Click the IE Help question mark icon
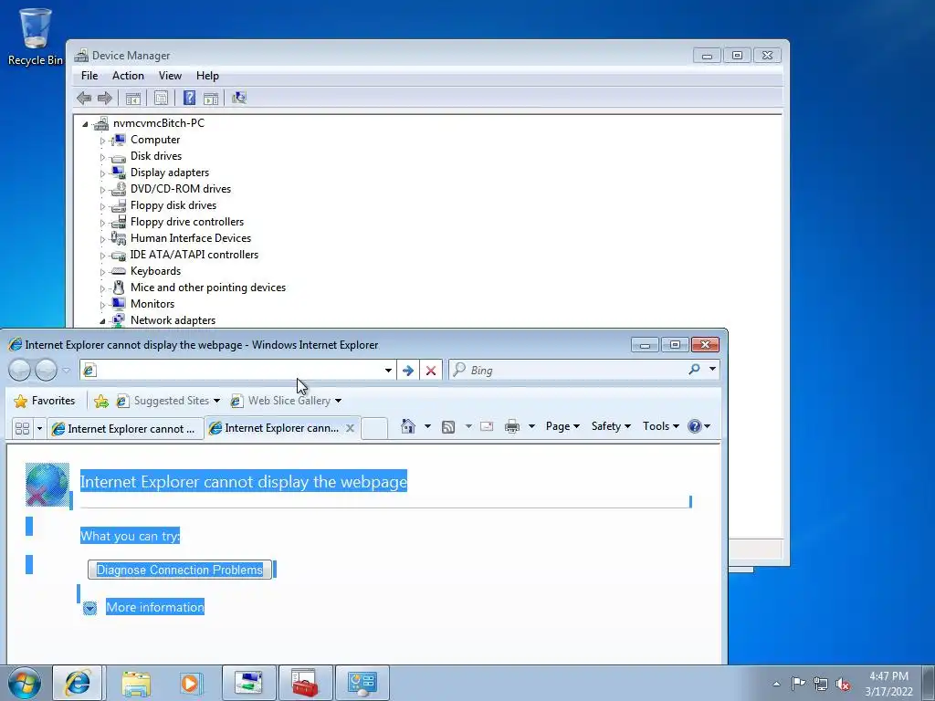This screenshot has width=935, height=701. tap(695, 426)
